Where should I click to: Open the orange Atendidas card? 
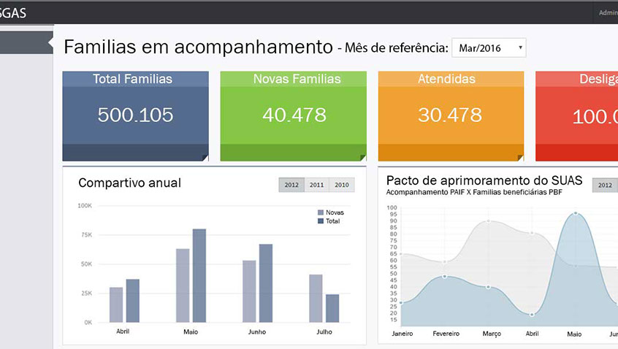(x=450, y=115)
